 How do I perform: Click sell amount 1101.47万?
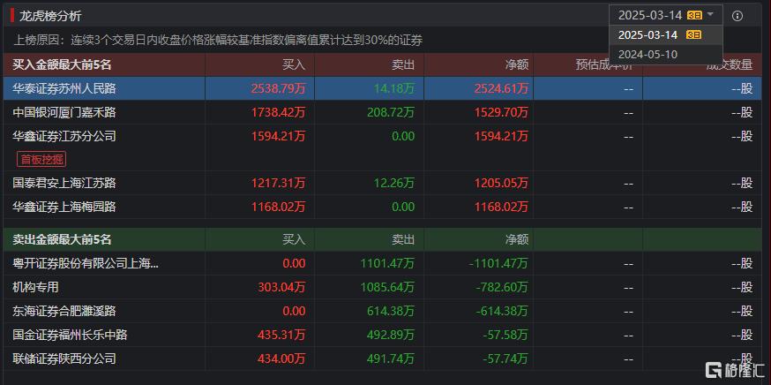pyautogui.click(x=387, y=263)
